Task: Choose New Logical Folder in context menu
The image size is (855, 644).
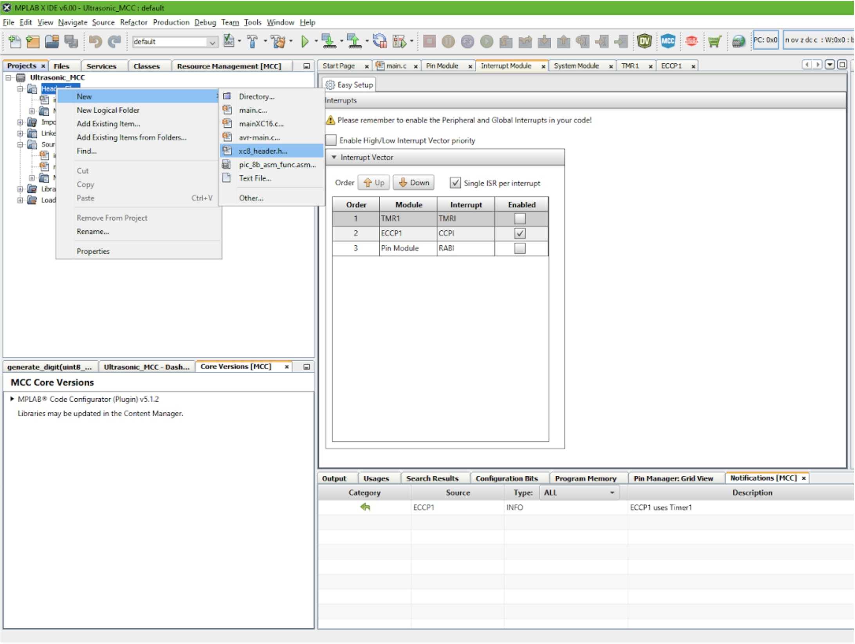Action: (108, 110)
